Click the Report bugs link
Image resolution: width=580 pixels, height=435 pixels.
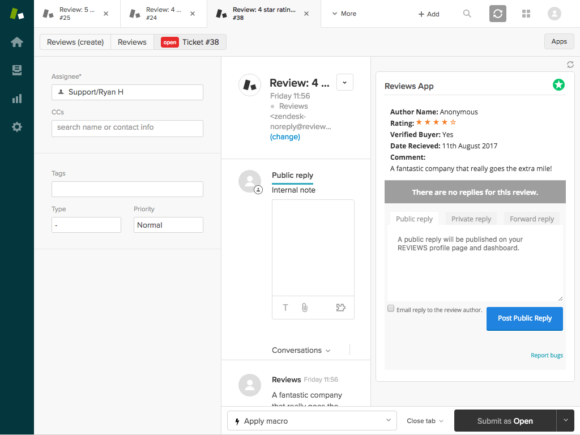(x=547, y=355)
